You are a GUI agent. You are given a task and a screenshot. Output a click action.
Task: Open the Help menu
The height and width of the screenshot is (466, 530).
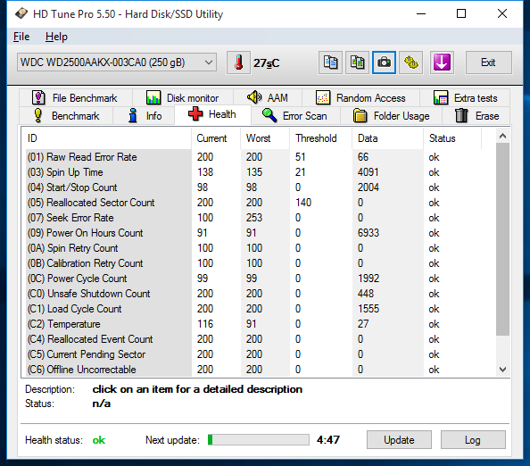pyautogui.click(x=56, y=37)
